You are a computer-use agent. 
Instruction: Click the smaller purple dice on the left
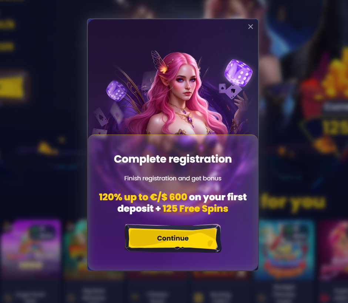click(x=116, y=90)
